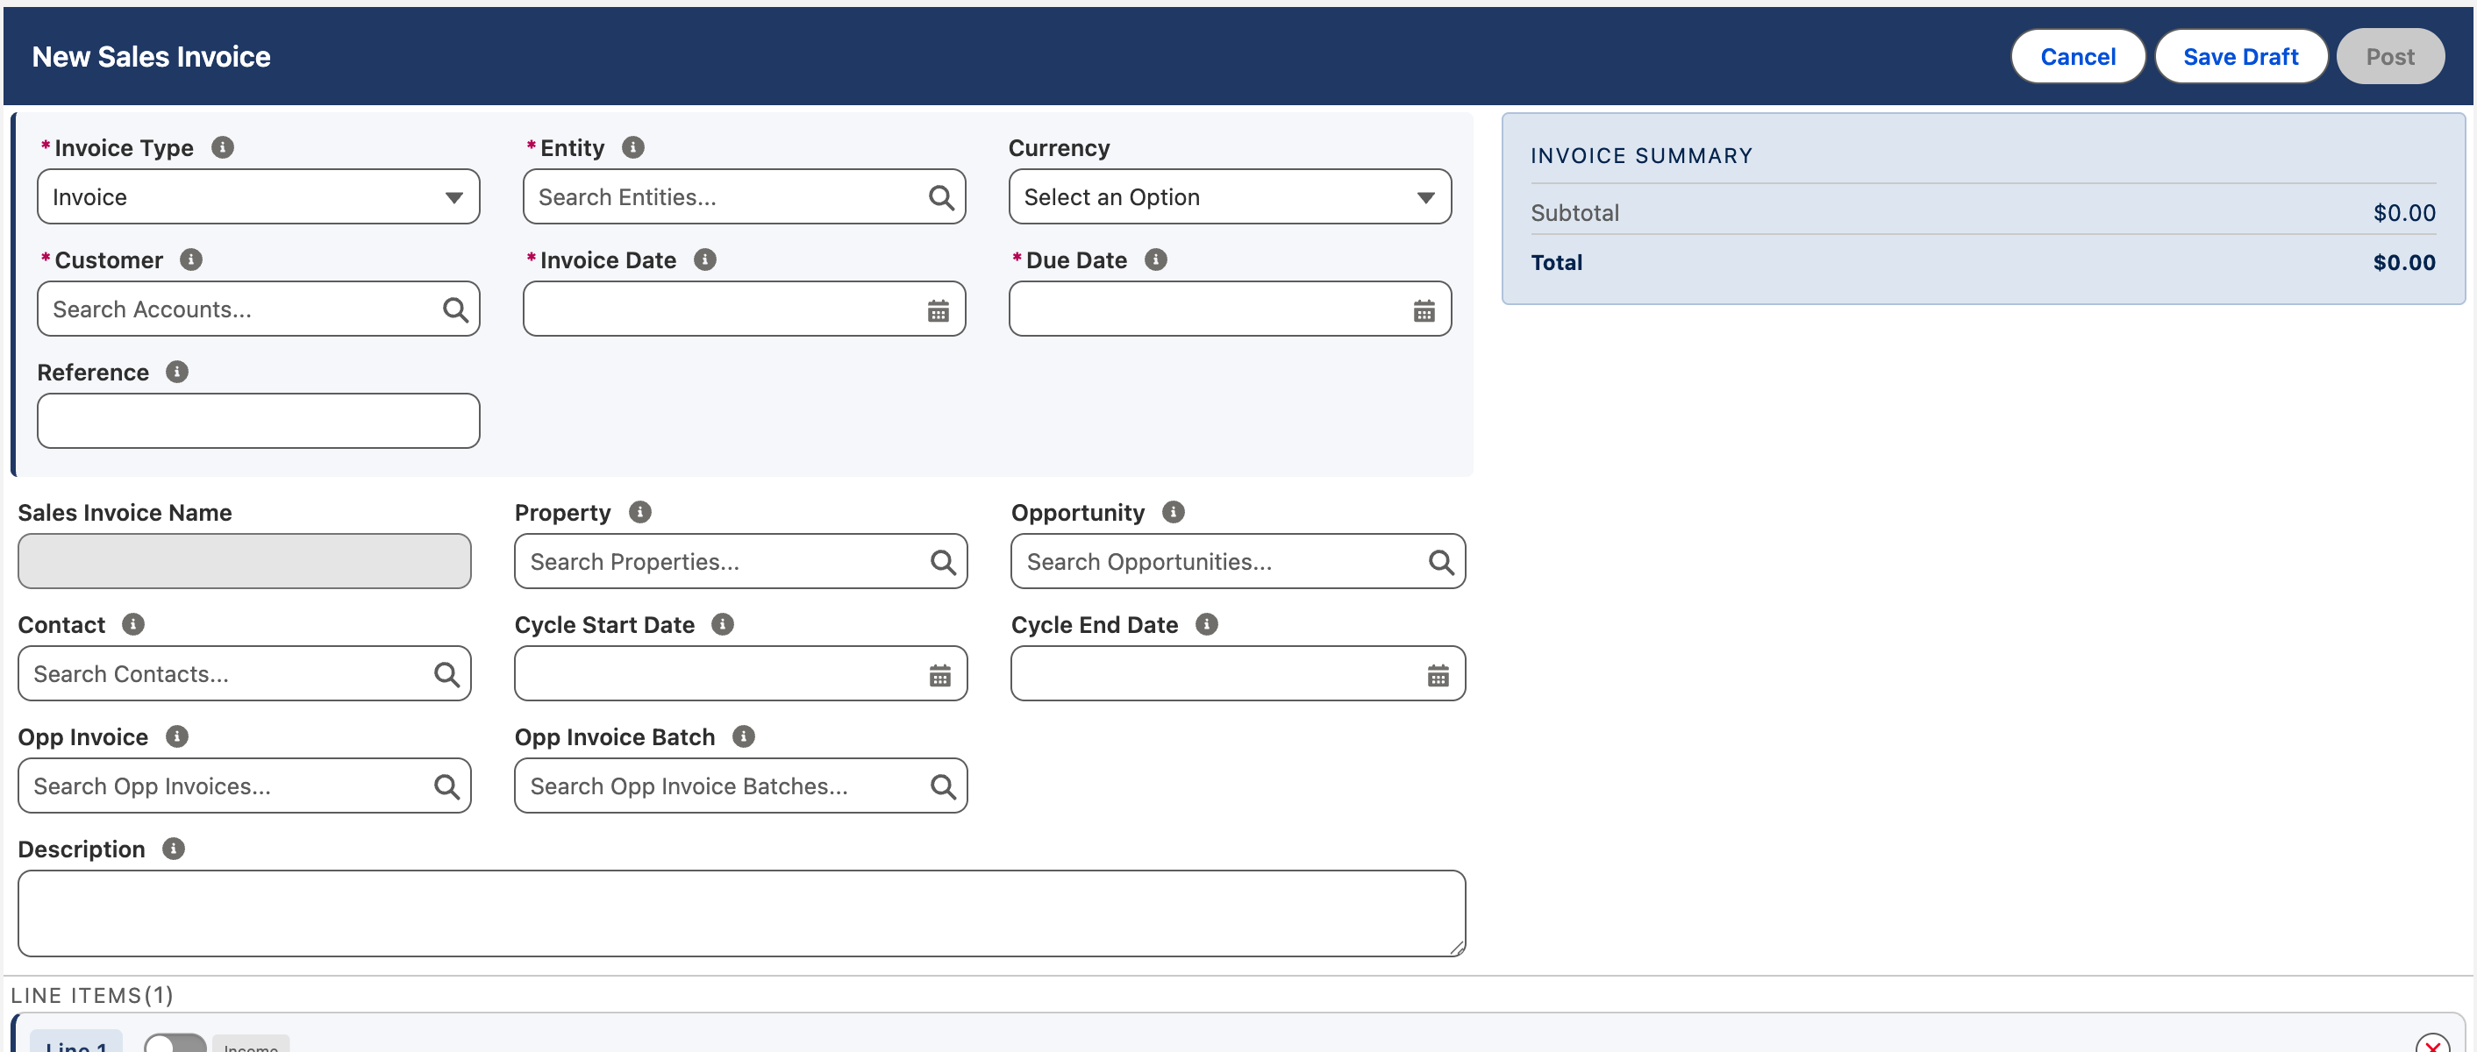Open the Cycle End Date calendar picker
Image resolution: width=2477 pixels, height=1052 pixels.
(1438, 675)
